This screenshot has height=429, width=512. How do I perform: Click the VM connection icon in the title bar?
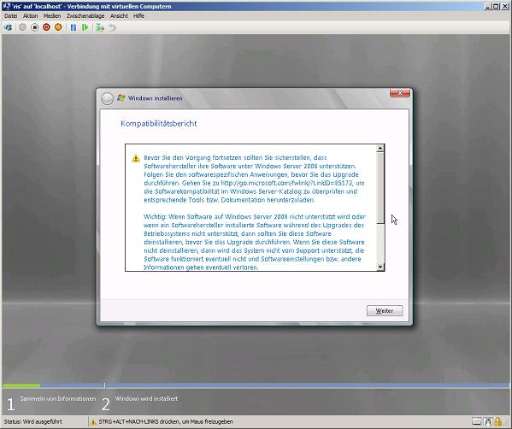(x=6, y=6)
